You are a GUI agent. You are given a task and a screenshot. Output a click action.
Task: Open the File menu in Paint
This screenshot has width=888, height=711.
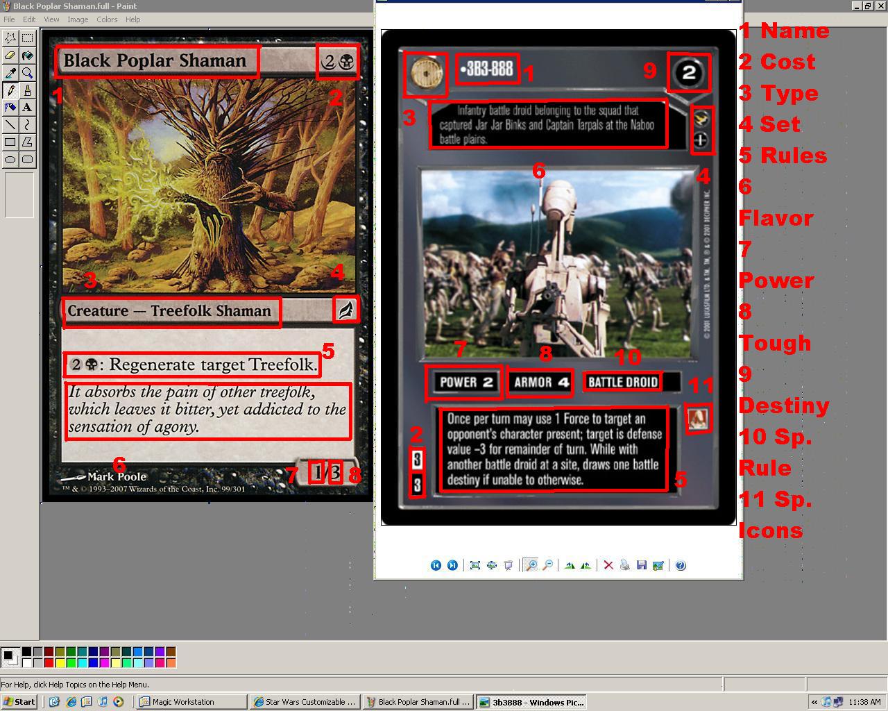[x=10, y=19]
